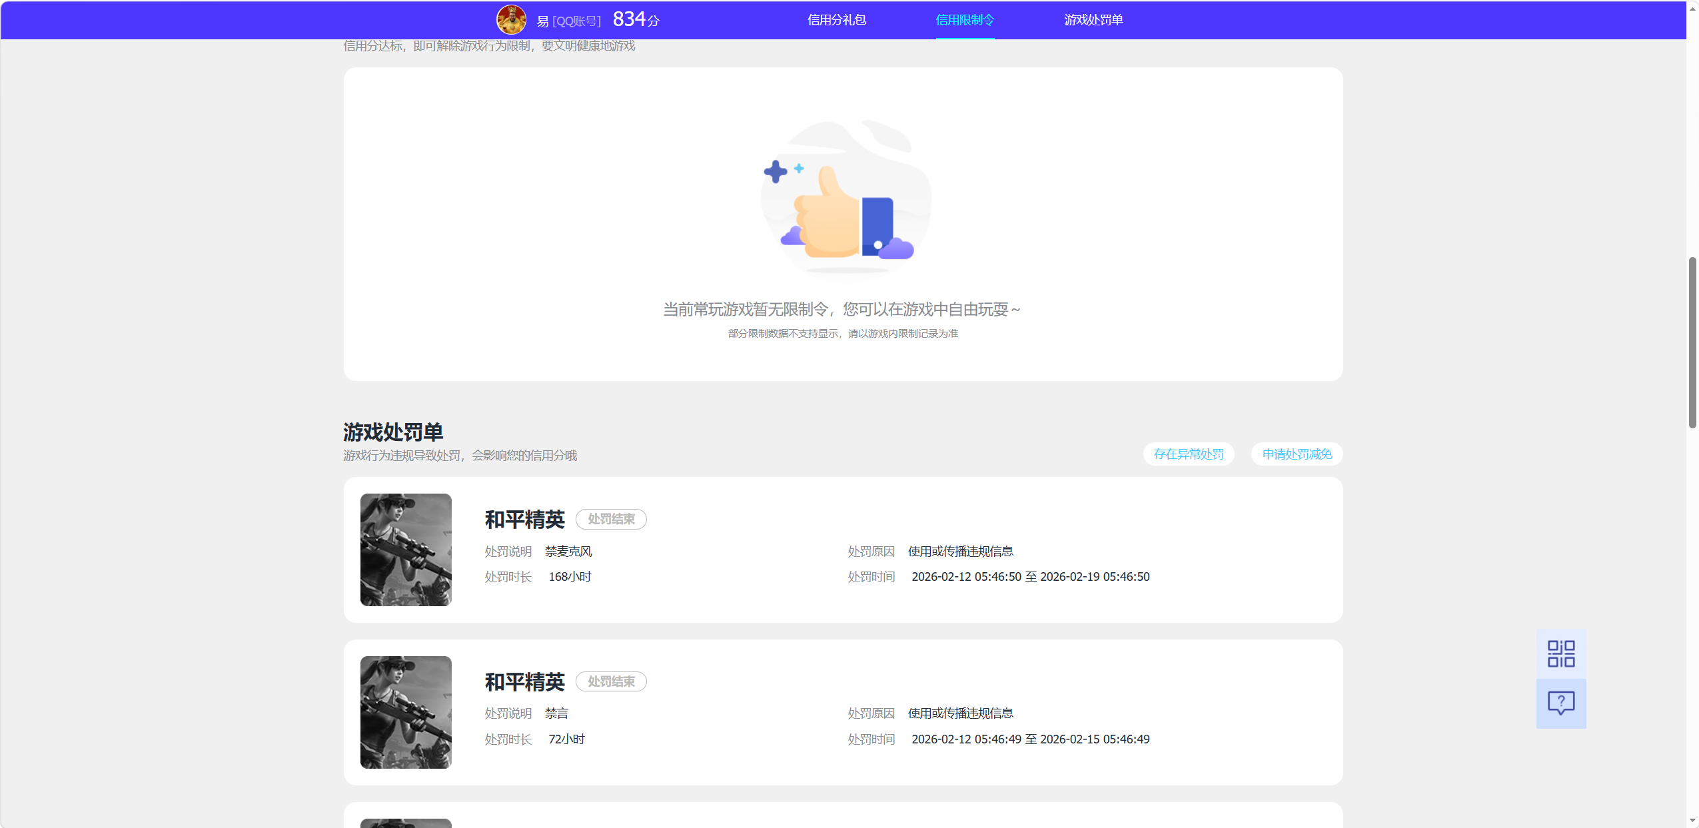Click 2026-02-19 05:46:50 penalty time range
1699x828 pixels.
click(x=1030, y=577)
